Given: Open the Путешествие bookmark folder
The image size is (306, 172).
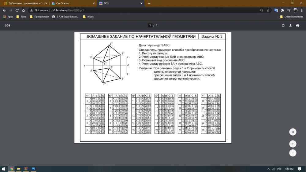Looking at the screenshot, I should click(39, 17).
